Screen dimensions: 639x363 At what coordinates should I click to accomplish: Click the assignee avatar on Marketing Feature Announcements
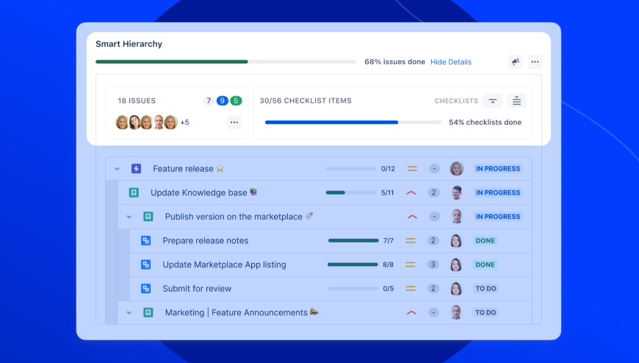pyautogui.click(x=456, y=313)
